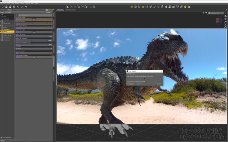This screenshot has height=142, width=228.
Task: Toggle Firefly Filter Enable switch
Action: tap(34, 19)
